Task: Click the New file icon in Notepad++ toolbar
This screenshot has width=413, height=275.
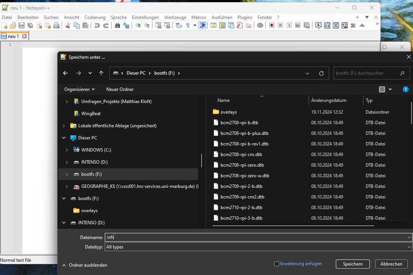Action: pos(5,26)
